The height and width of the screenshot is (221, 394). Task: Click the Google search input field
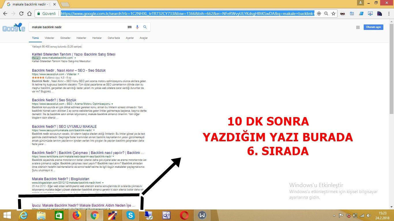click(78, 27)
